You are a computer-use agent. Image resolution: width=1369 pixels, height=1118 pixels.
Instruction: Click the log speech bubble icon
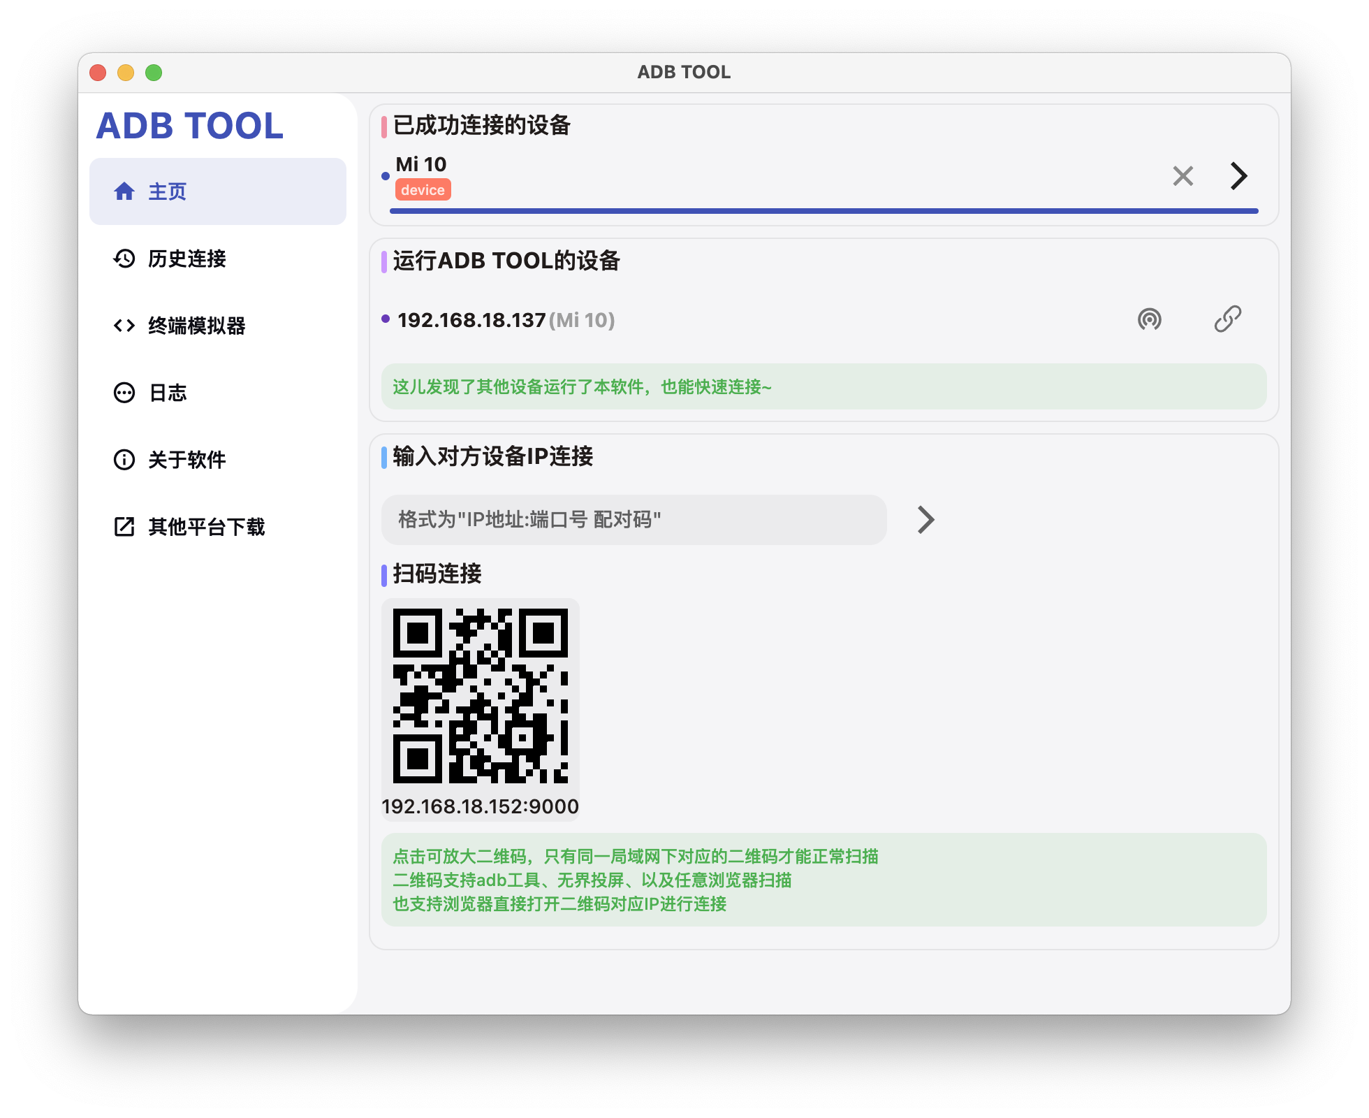pos(124,393)
